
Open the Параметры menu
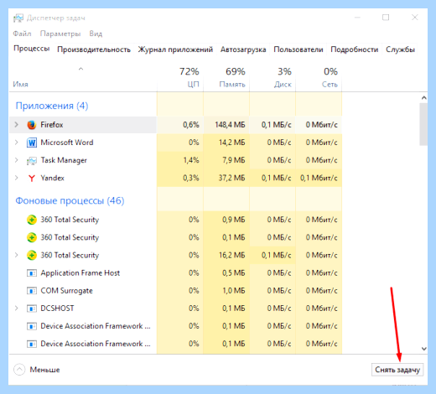(x=60, y=34)
